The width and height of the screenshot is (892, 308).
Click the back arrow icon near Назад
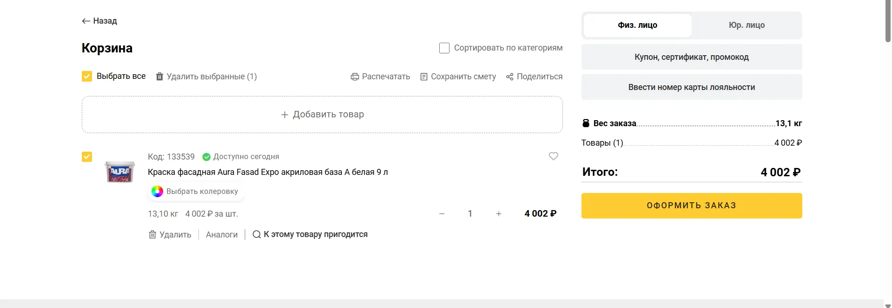coord(86,21)
